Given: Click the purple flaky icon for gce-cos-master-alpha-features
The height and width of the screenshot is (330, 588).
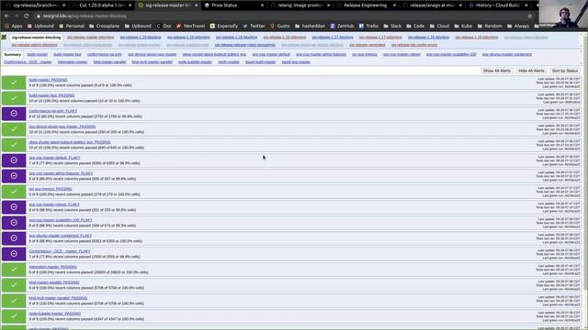Looking at the screenshot, I should point(14,176).
